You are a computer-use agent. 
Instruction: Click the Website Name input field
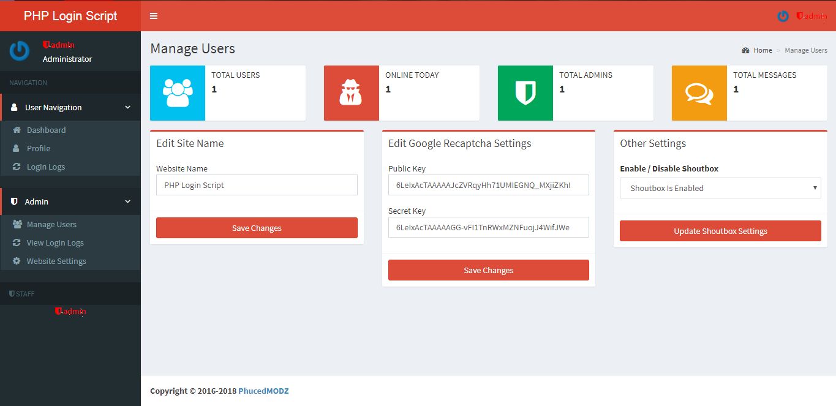click(x=257, y=185)
